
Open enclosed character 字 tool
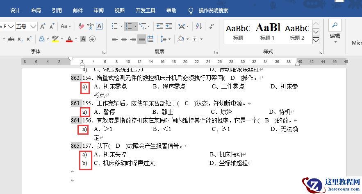coord(92,39)
